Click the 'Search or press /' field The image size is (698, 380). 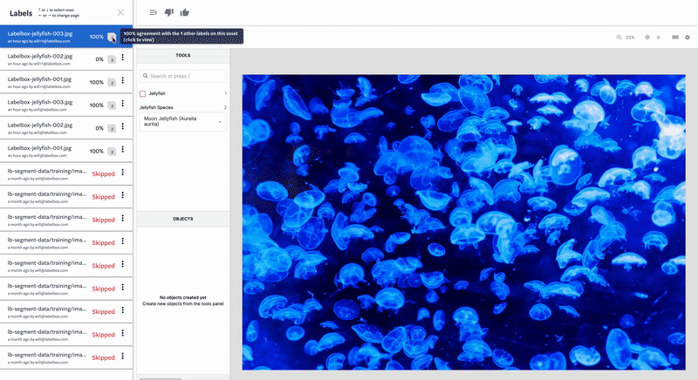coord(183,76)
